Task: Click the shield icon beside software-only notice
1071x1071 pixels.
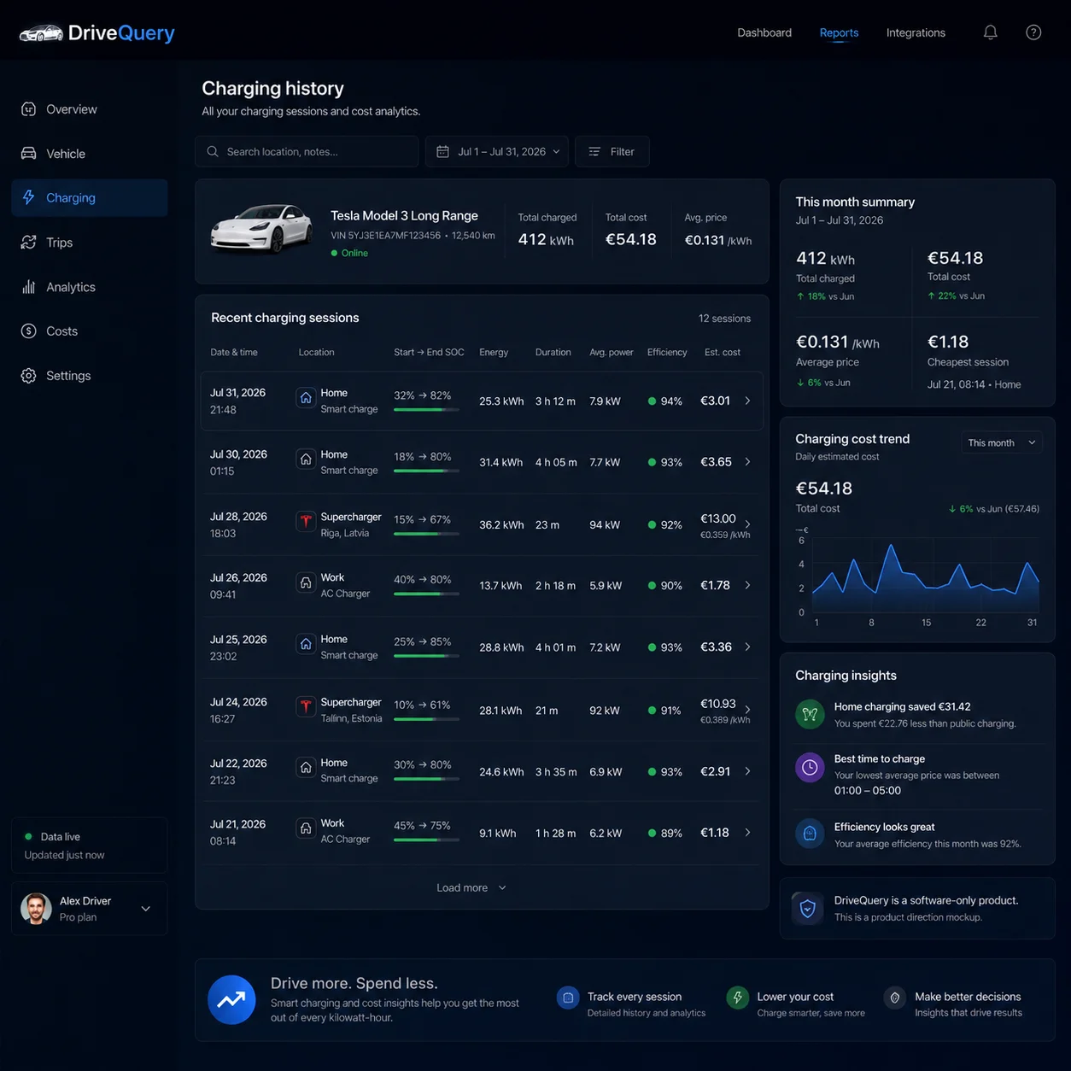Action: pos(808,908)
